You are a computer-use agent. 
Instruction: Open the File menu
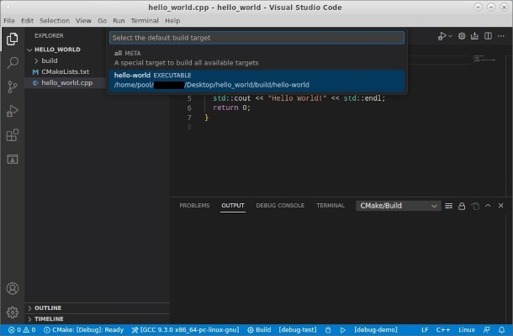point(9,21)
